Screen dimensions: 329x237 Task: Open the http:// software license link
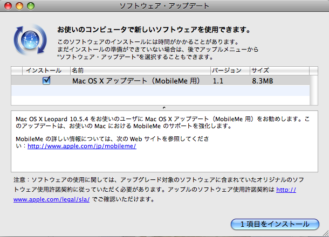click(286, 190)
